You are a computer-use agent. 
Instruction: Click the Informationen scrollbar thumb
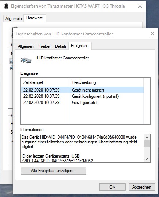click(147, 144)
